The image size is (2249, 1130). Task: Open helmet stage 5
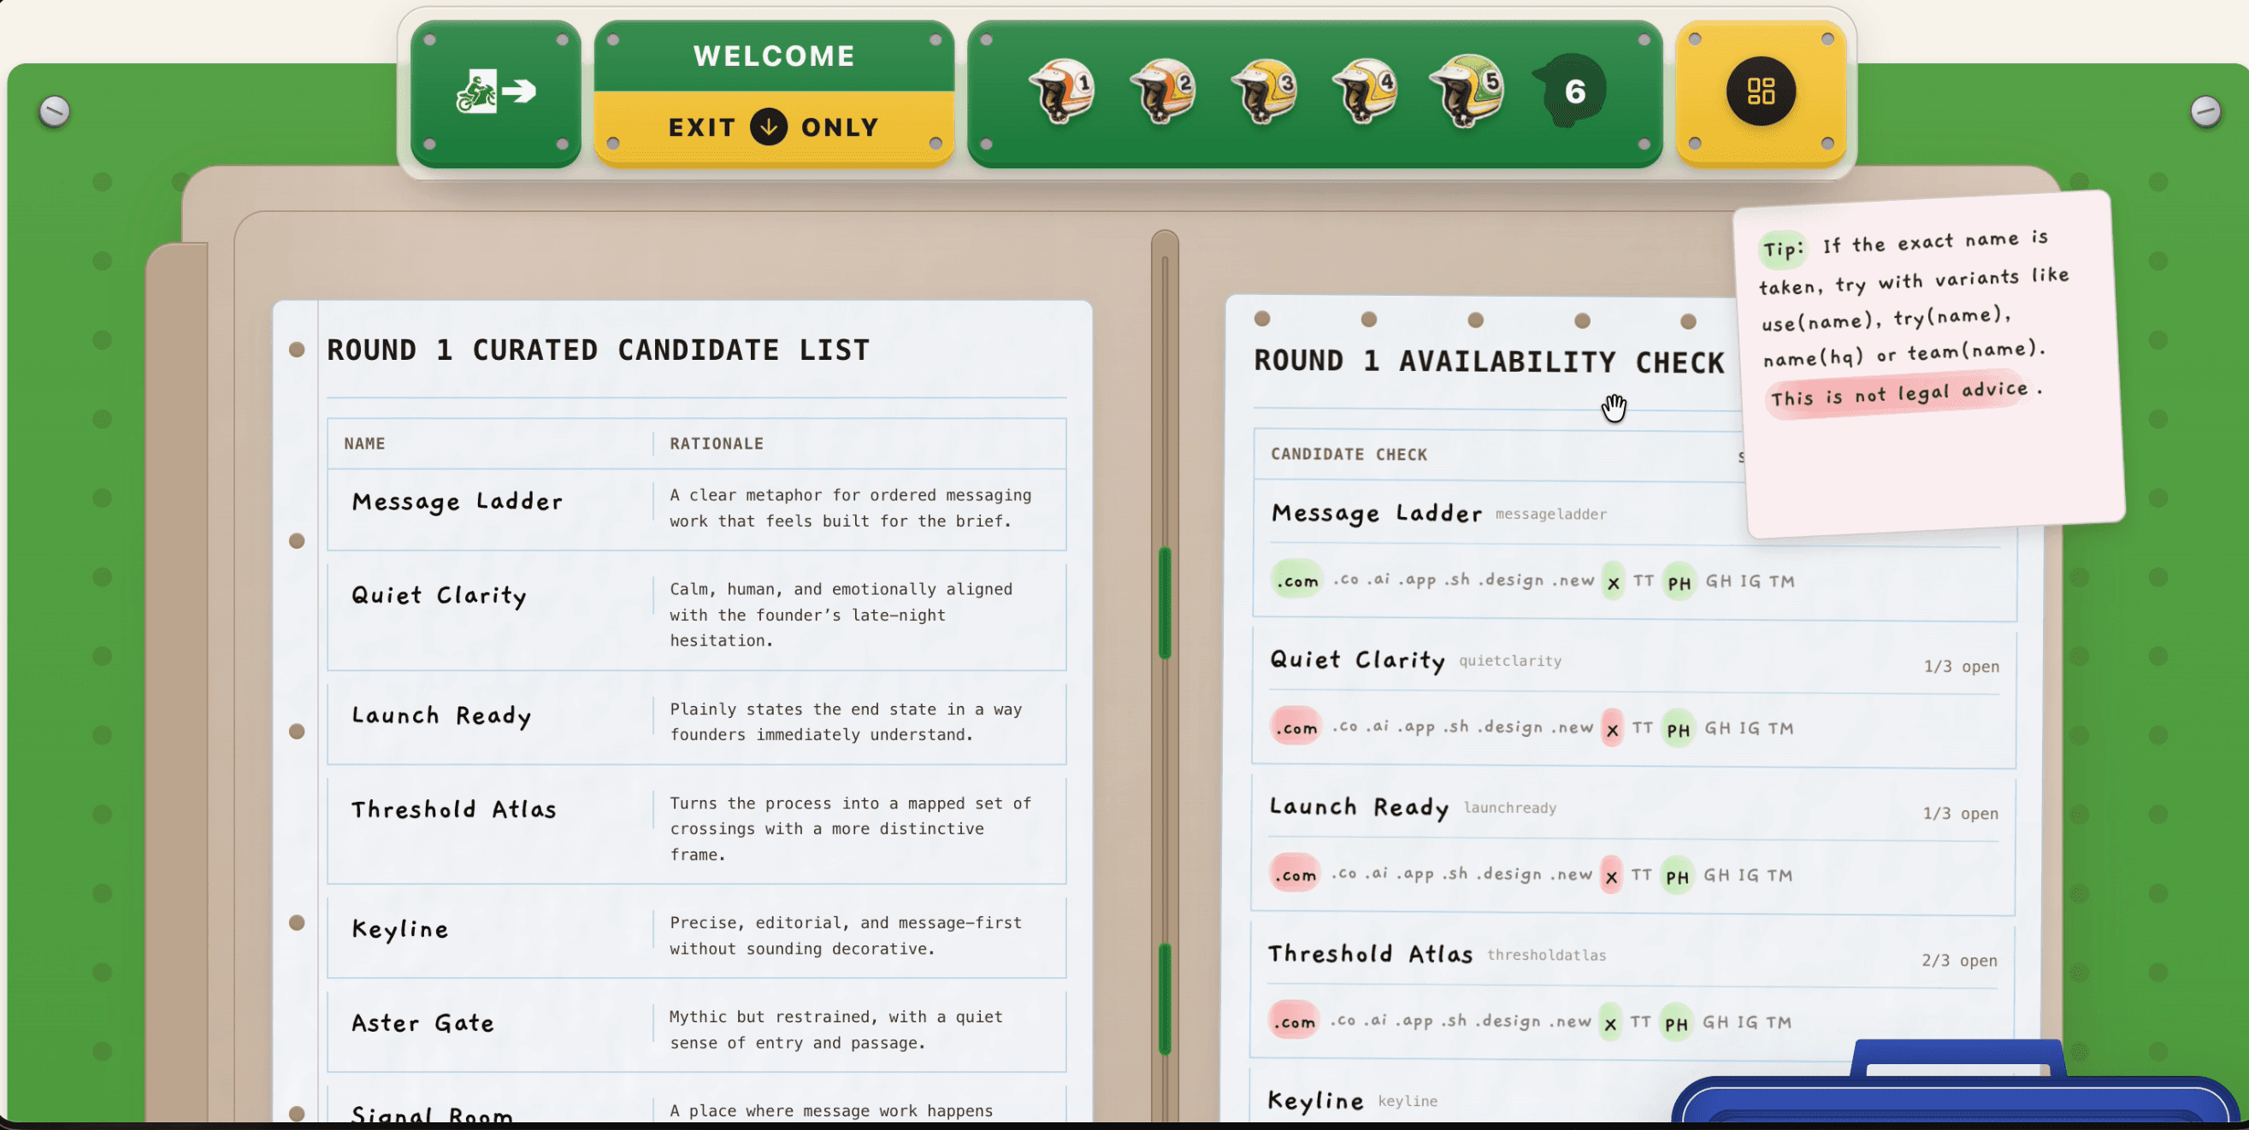pyautogui.click(x=1468, y=90)
